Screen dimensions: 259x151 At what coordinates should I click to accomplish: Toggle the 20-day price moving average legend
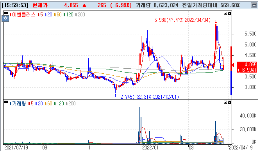point(48,15)
